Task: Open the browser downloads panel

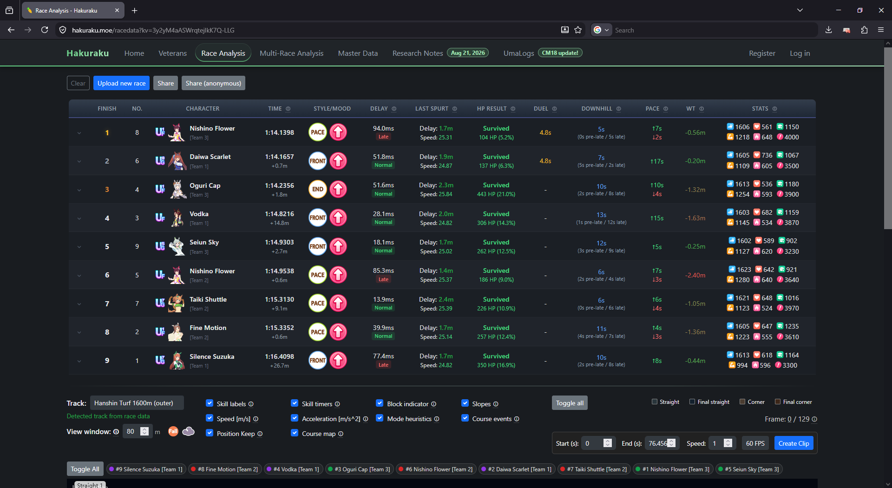Action: (828, 30)
